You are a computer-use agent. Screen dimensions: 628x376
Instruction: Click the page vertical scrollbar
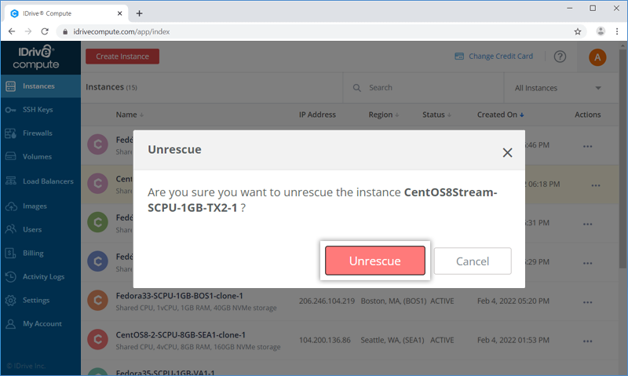click(622, 160)
